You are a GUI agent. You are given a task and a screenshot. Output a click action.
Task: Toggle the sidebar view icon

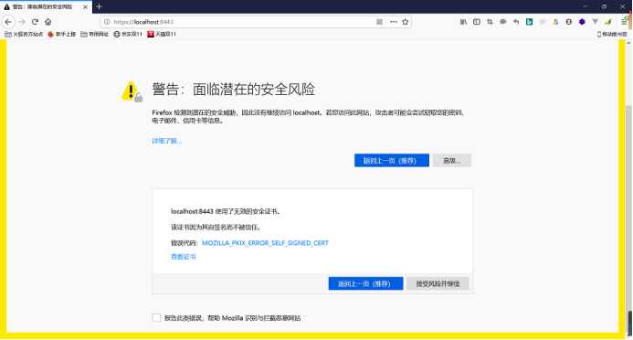(x=477, y=22)
